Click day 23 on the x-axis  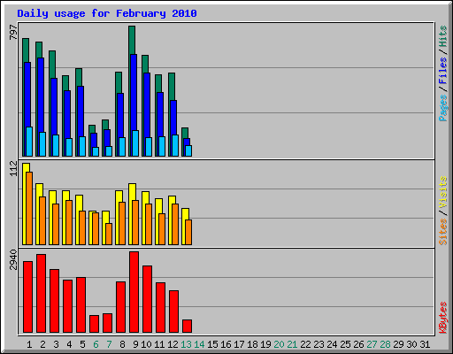pyautogui.click(x=319, y=344)
